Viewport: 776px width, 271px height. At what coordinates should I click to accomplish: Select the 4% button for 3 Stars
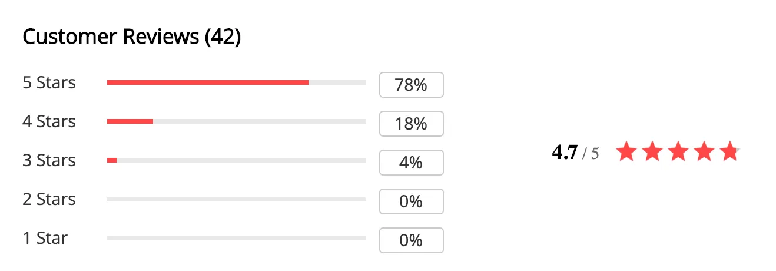pos(412,163)
